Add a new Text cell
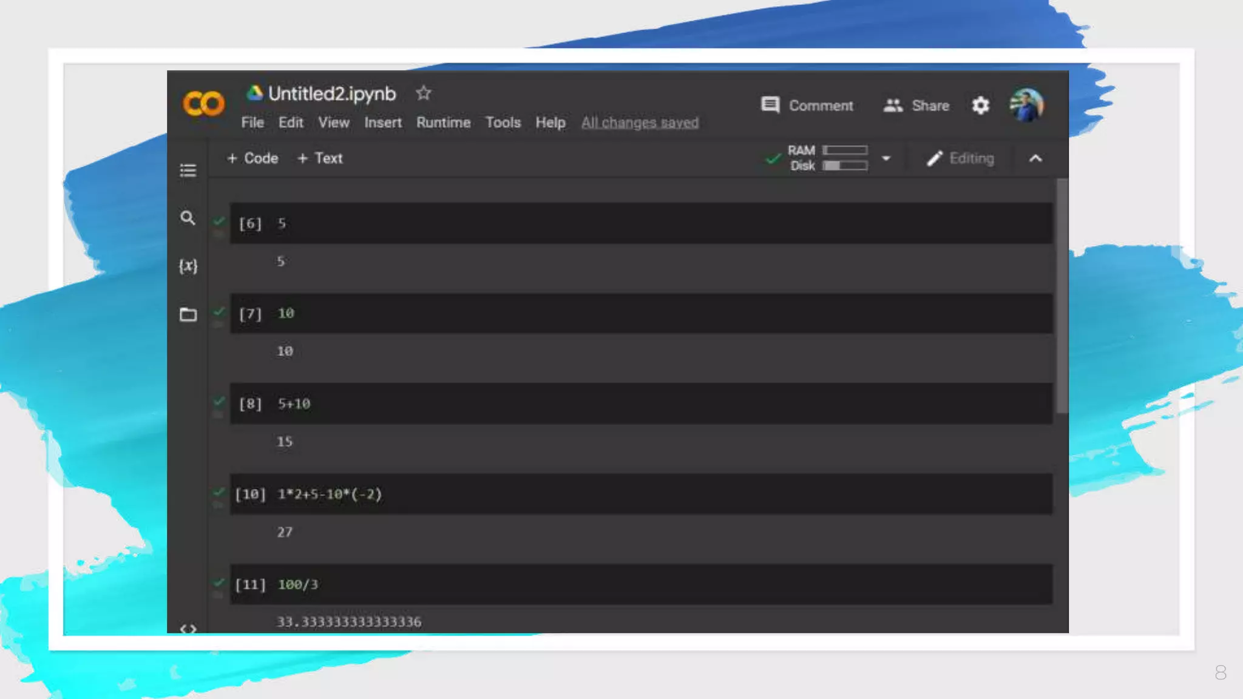This screenshot has width=1243, height=699. pos(320,158)
